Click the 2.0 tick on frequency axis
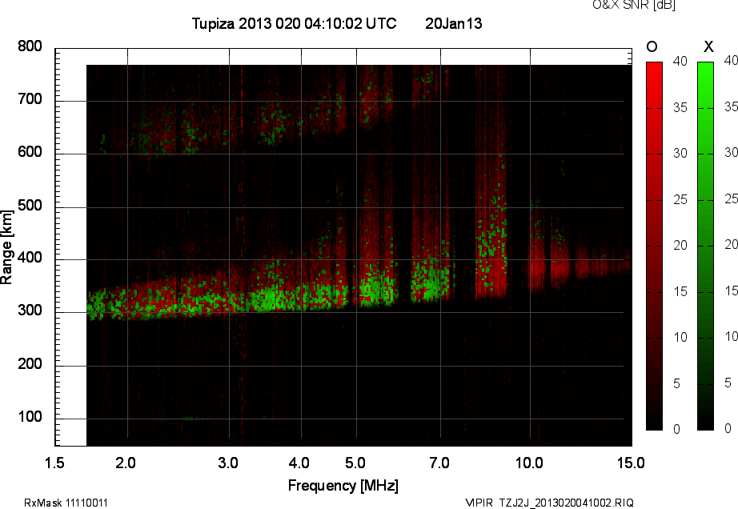Image resolution: width=738 pixels, height=509 pixels. (127, 463)
